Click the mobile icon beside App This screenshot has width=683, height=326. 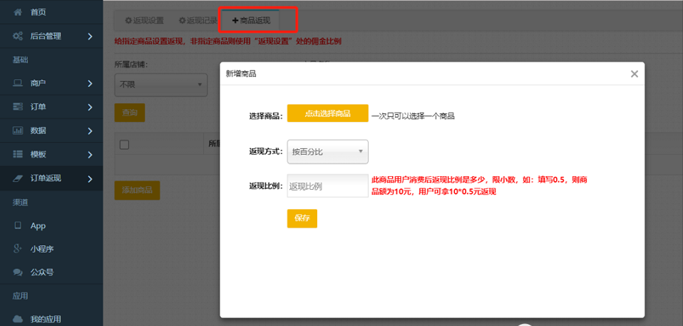18,225
